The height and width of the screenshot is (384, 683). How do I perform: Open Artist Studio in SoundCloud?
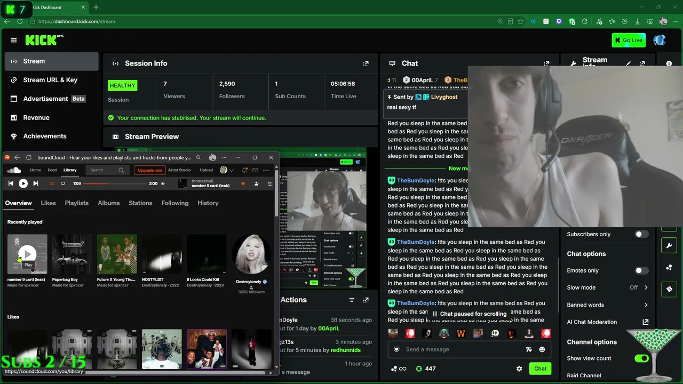[x=179, y=170]
